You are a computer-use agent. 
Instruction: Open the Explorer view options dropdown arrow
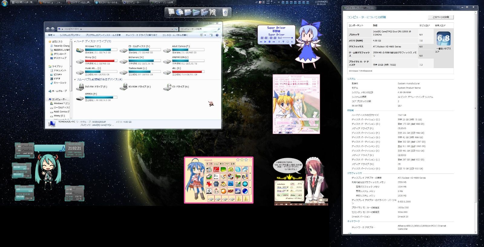pyautogui.click(x=205, y=35)
